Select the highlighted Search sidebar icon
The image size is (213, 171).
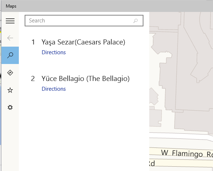pos(10,55)
